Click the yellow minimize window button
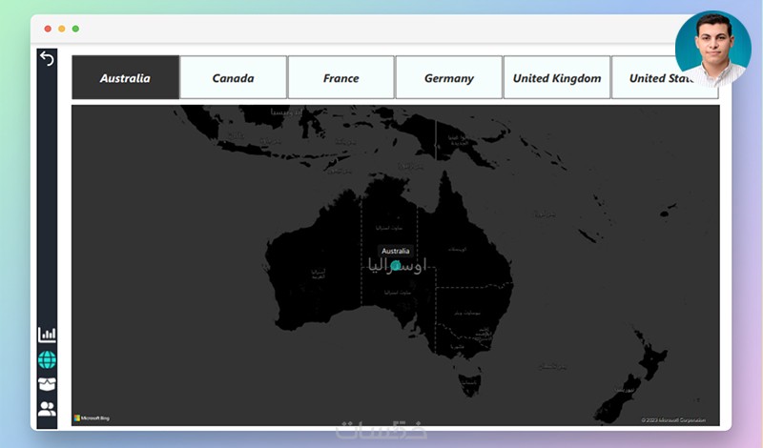Screen dimensions: 763x448 pos(62,29)
